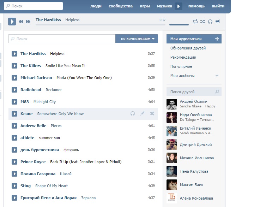The image size is (266, 207).
Task: Focus the Поиск друзей field
Action: [194, 92]
